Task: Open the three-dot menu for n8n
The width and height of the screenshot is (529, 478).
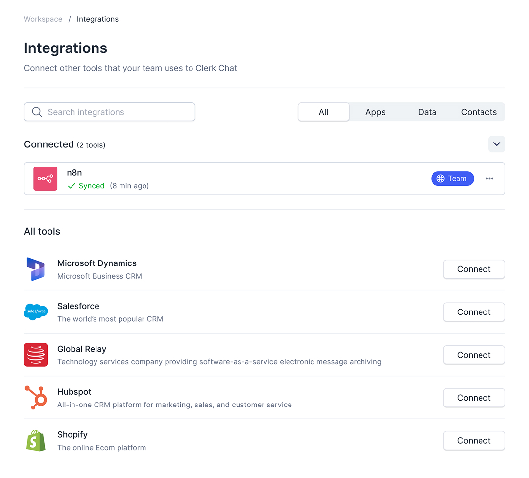Action: point(489,178)
